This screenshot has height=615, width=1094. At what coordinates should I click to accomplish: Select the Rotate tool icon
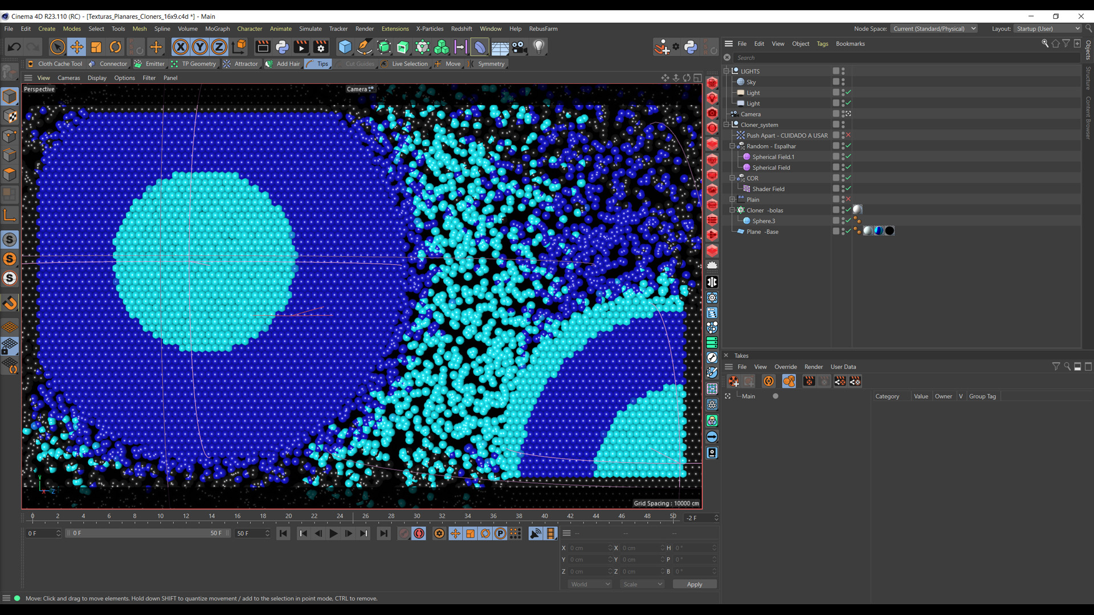click(115, 47)
